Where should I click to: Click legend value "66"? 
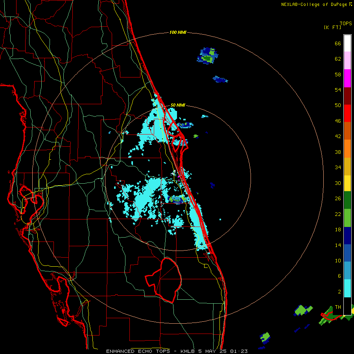click(338, 43)
